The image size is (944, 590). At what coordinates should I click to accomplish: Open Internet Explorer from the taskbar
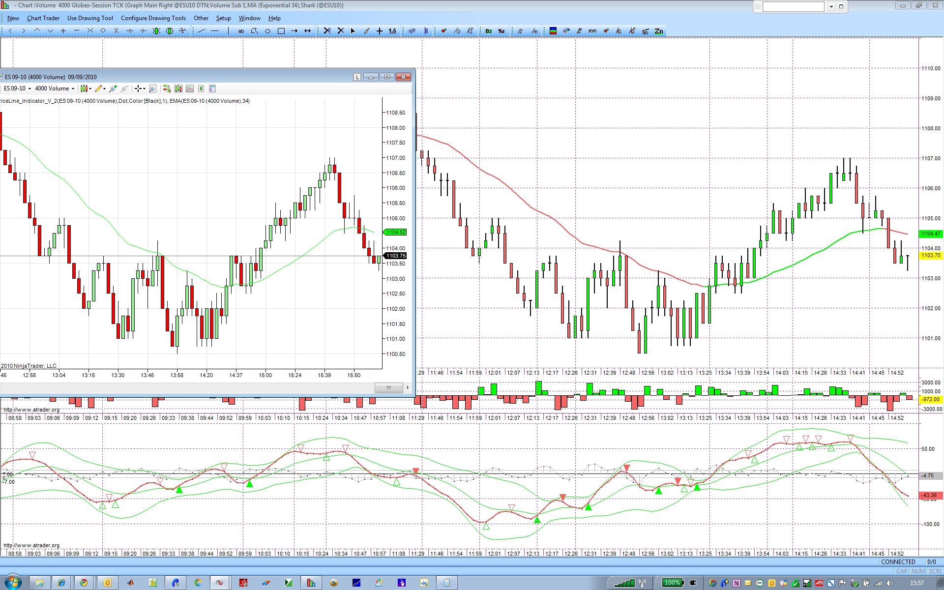pos(61,583)
